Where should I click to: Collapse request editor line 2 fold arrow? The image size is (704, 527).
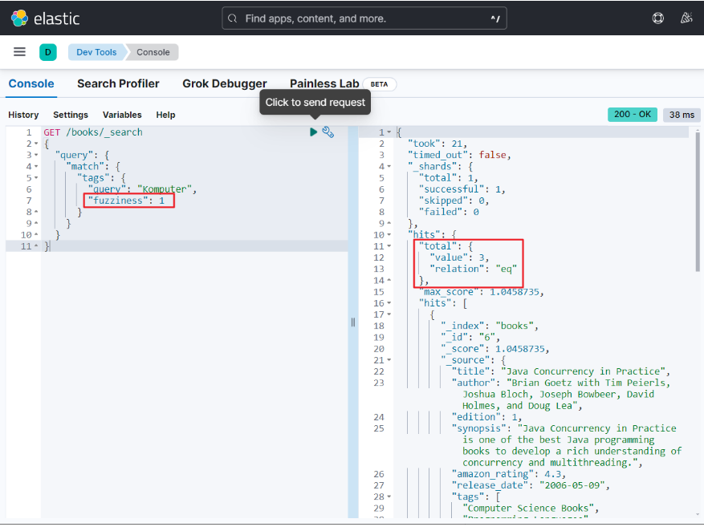[x=36, y=144]
